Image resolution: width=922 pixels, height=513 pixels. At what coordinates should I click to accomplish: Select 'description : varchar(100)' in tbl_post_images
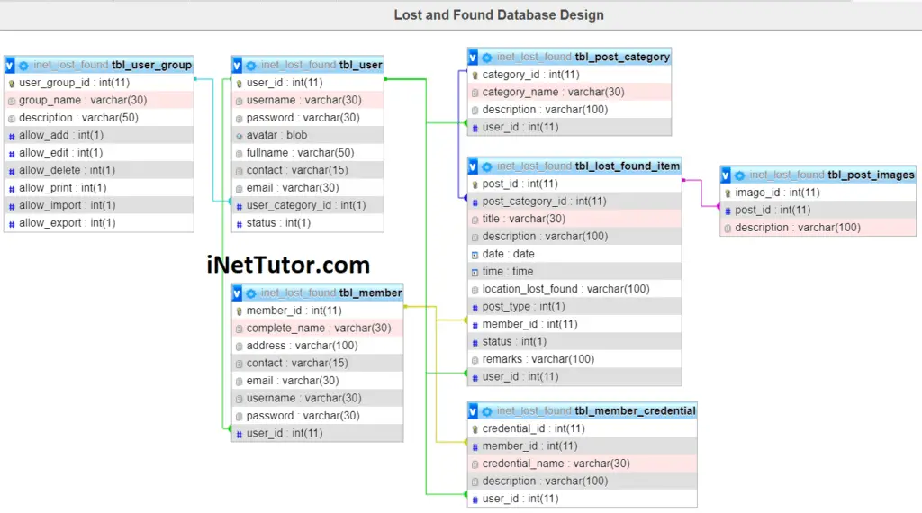[818, 228]
